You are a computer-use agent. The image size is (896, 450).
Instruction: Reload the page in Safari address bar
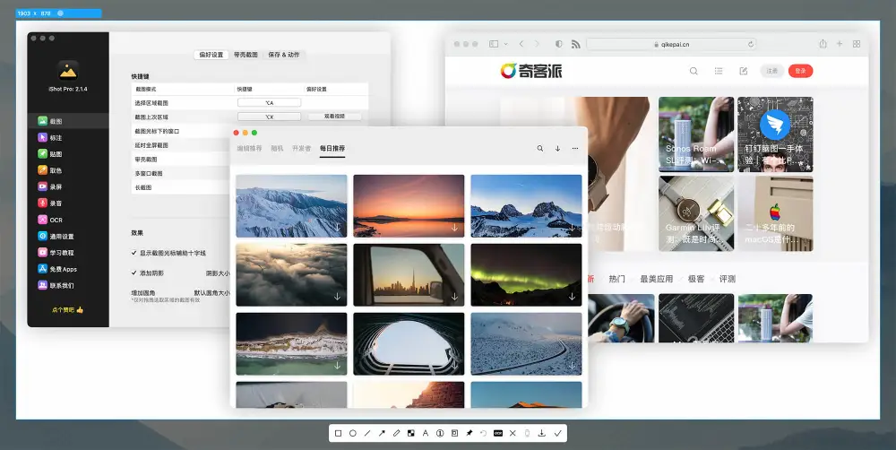tap(750, 44)
